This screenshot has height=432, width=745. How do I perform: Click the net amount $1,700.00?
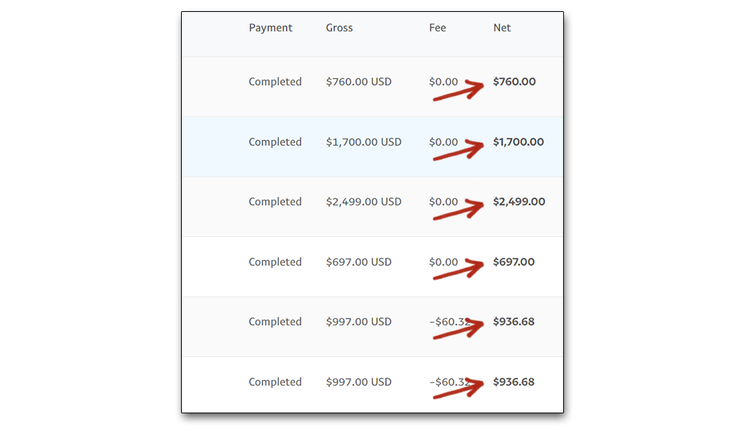[x=519, y=142]
